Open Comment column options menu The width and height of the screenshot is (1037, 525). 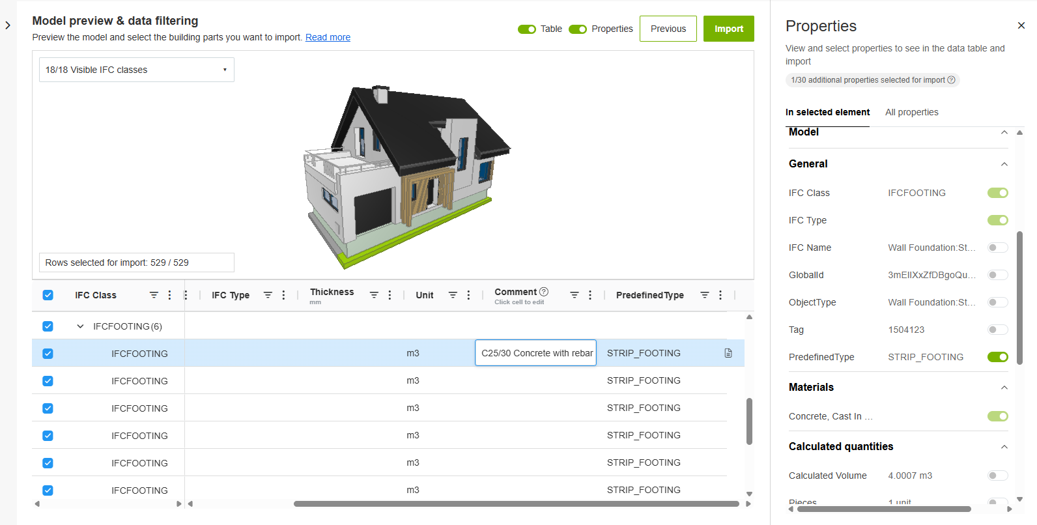pyautogui.click(x=590, y=295)
